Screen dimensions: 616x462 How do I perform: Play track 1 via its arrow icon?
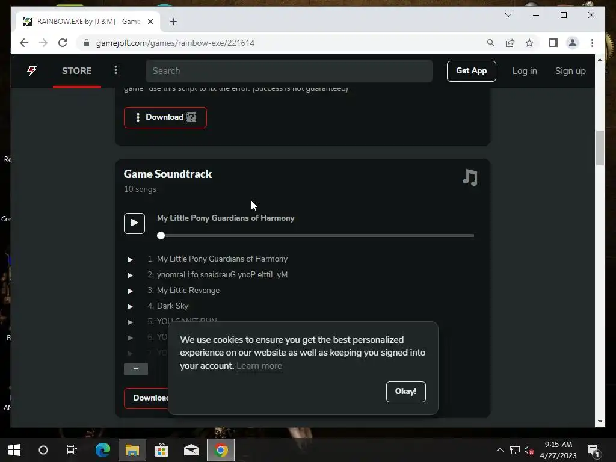coord(130,260)
